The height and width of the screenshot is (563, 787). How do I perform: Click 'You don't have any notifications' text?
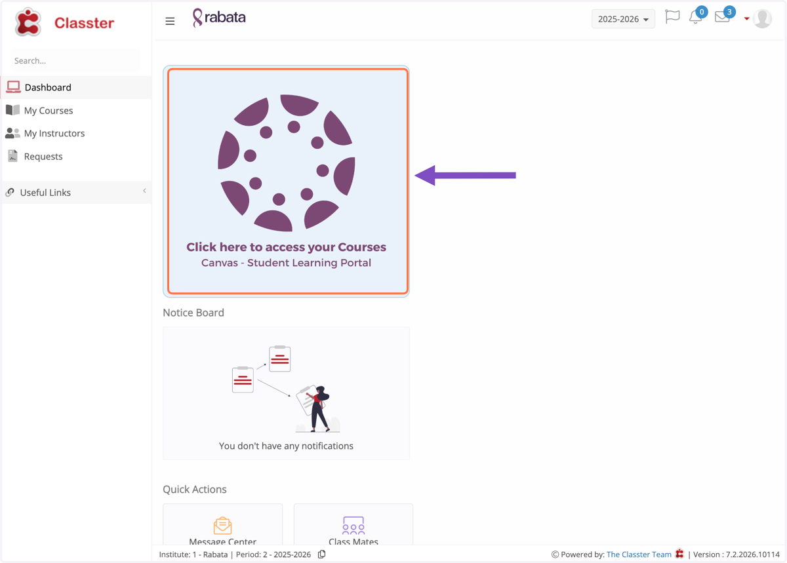[286, 446]
